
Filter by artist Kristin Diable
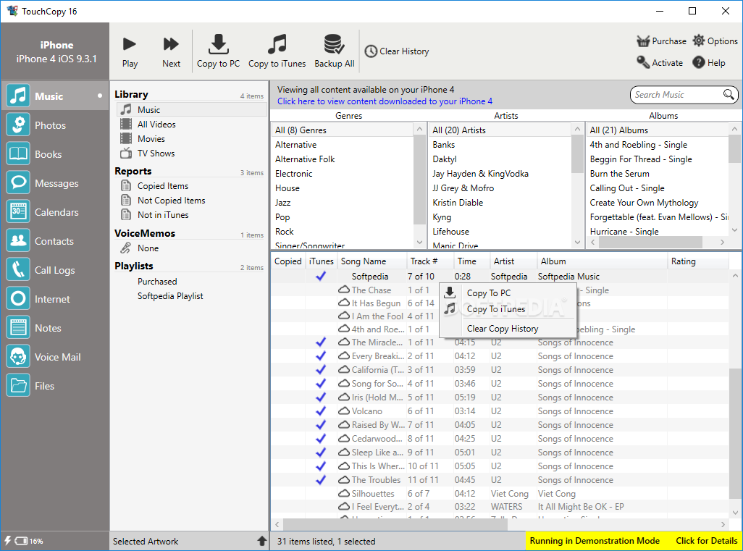click(500, 202)
